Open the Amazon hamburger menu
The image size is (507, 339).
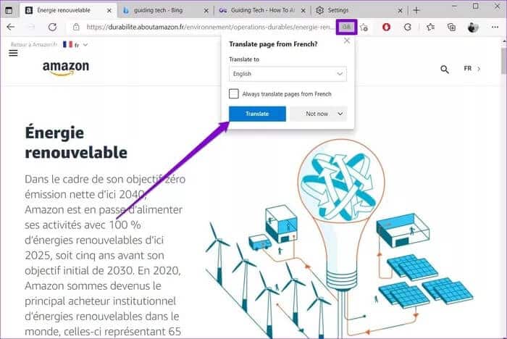[13, 53]
